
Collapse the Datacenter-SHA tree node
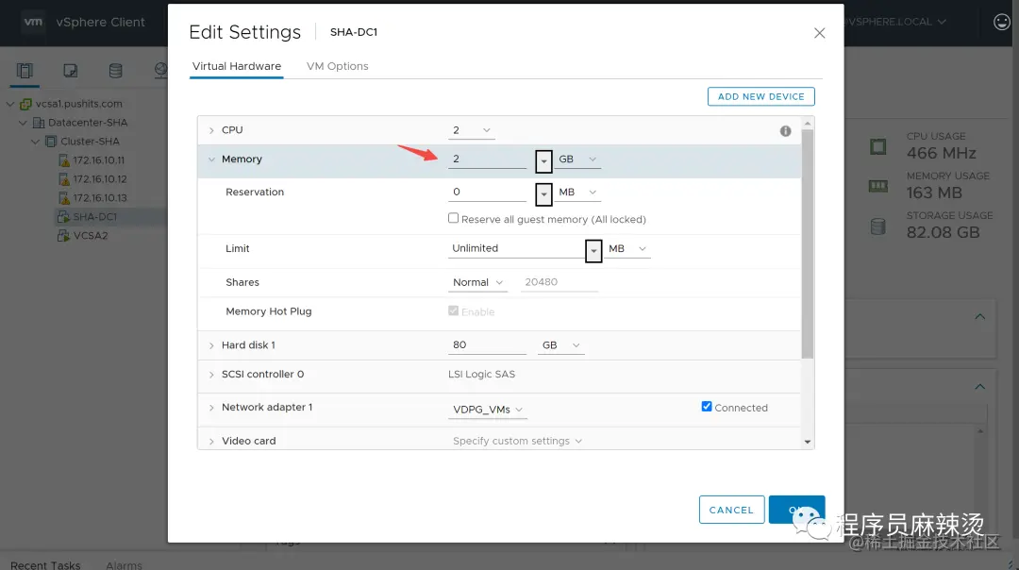(23, 122)
